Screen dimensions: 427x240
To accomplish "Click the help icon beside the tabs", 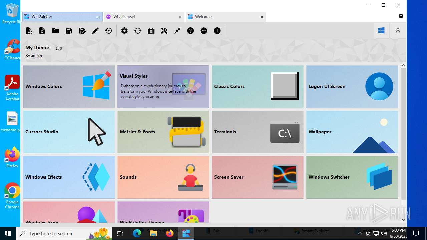I will [x=401, y=16].
